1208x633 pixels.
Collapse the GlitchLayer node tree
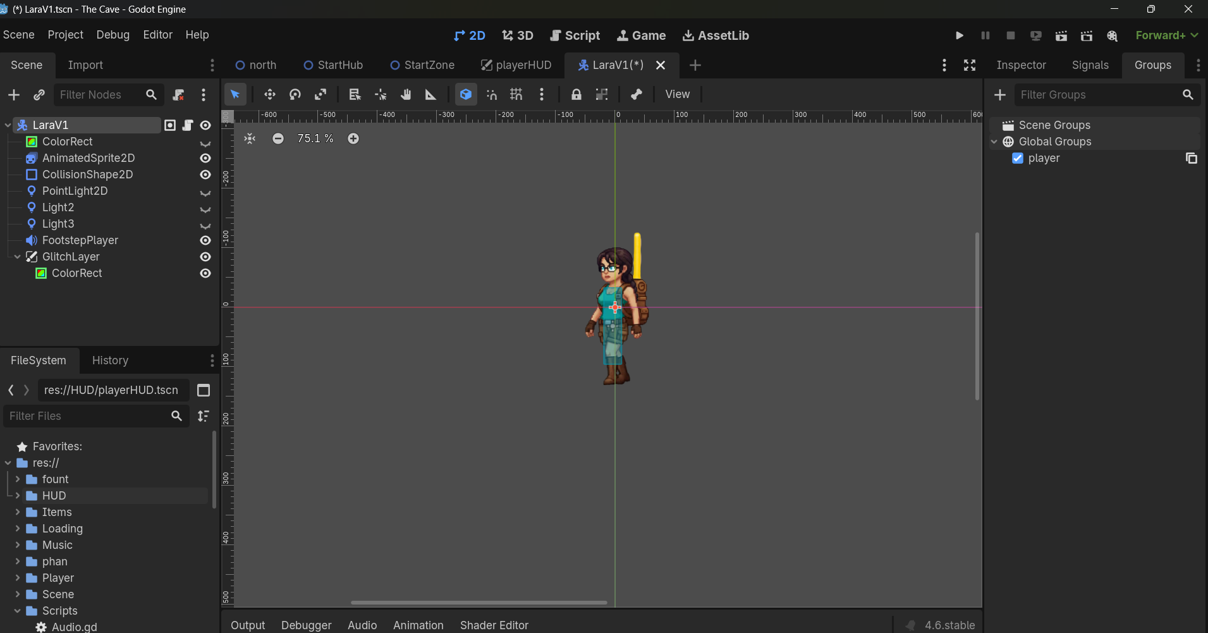point(18,257)
